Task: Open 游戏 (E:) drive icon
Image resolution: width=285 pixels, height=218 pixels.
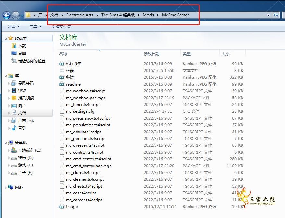Action: pos(14,166)
